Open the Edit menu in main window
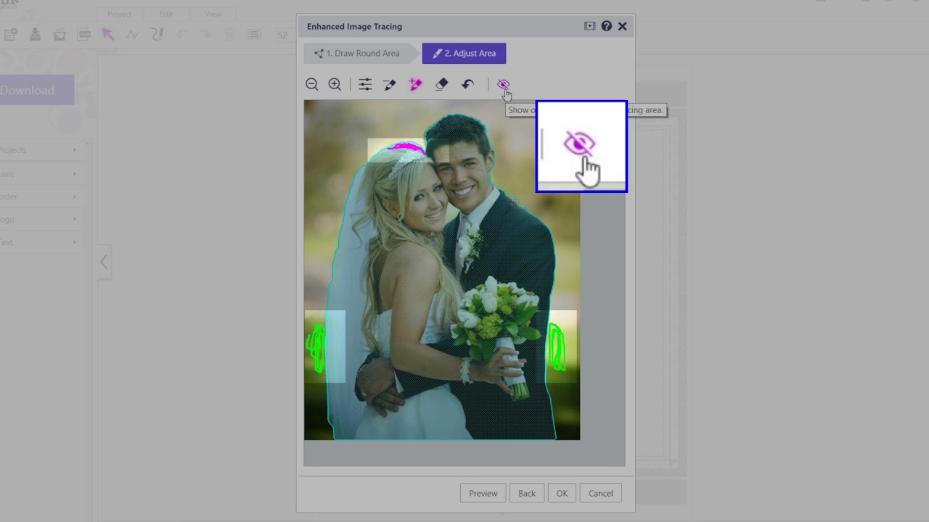 166,14
